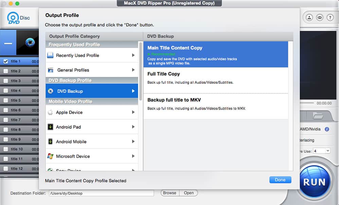This screenshot has height=205, width=339.
Task: Open the user account icon
Action: pos(309,18)
